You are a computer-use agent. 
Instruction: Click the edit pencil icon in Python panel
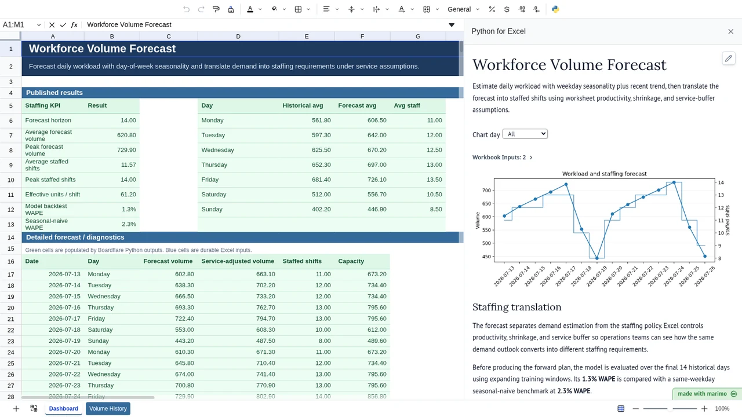[x=729, y=58]
